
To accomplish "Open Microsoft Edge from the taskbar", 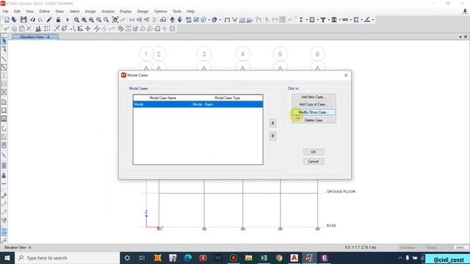I will 188,257.
